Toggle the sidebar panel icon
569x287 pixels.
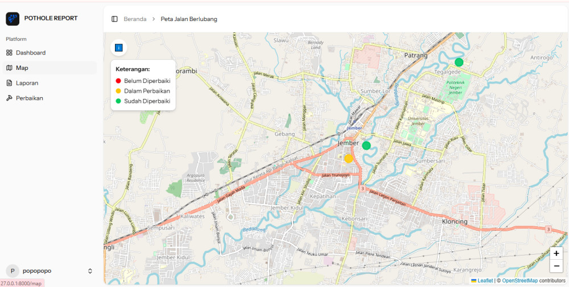[114, 19]
